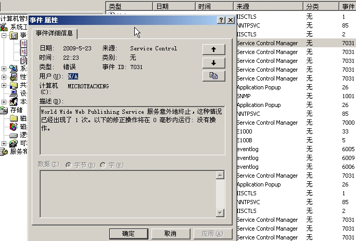Select the Shared Folders icon

[14, 85]
